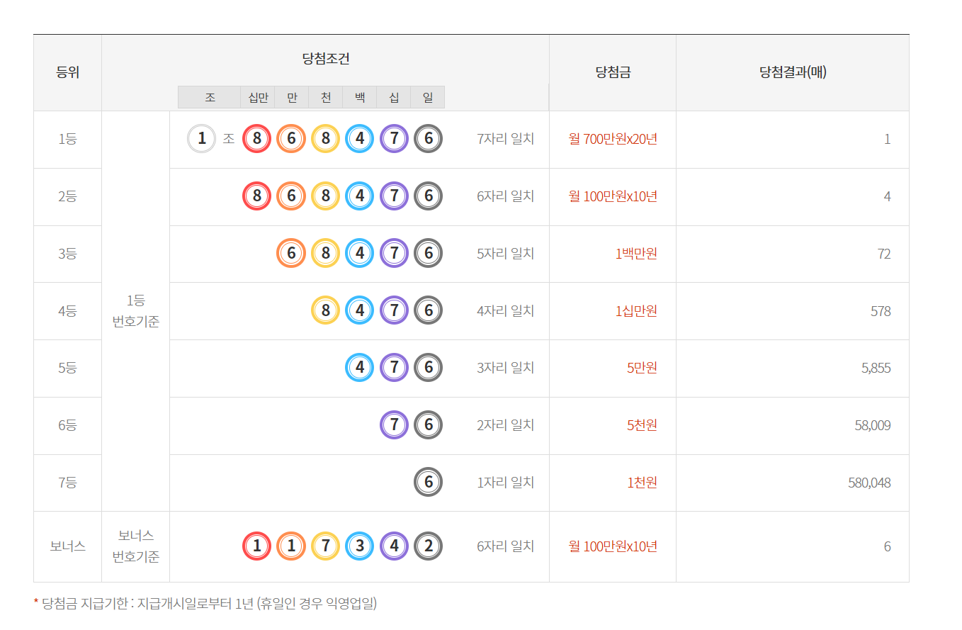Click the 월 100만원x10년 prize in 2등 row
Image resolution: width=962 pixels, height=630 pixels.
613,196
